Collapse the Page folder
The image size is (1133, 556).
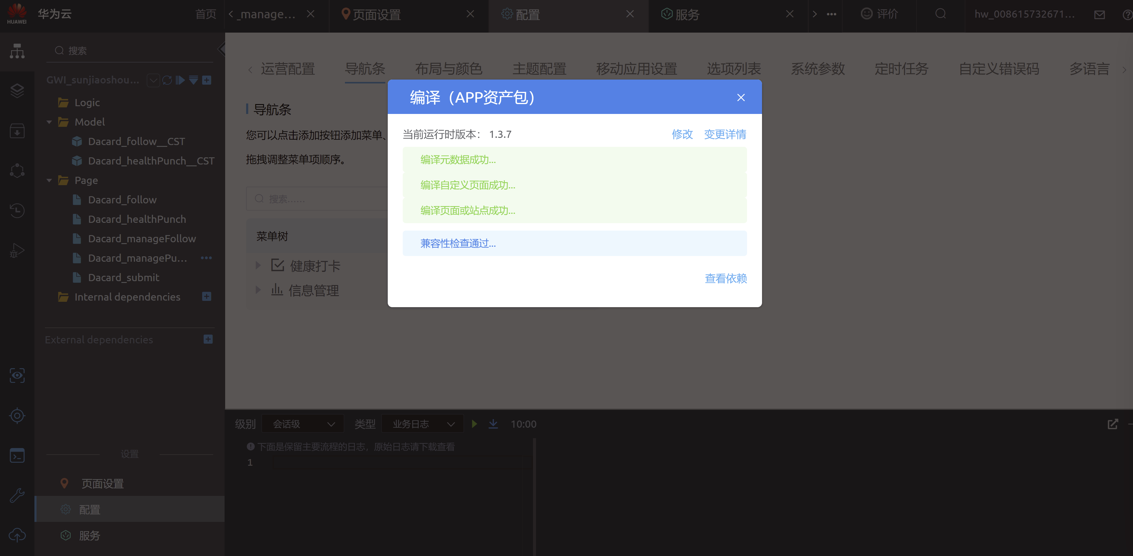coord(49,181)
